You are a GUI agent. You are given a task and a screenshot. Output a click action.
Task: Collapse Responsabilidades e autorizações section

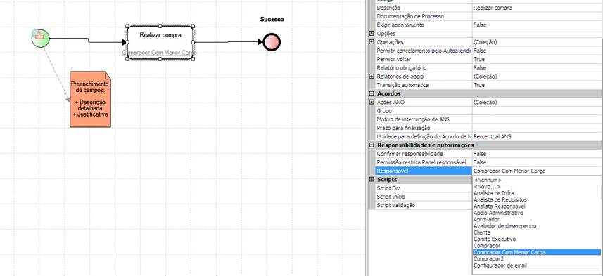pyautogui.click(x=372, y=145)
